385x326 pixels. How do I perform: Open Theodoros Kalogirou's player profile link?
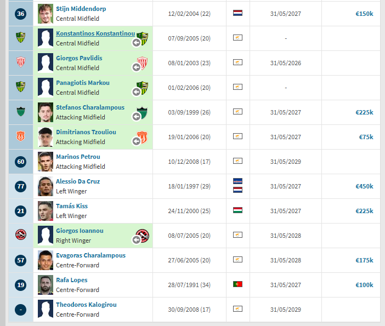pyautogui.click(x=86, y=305)
